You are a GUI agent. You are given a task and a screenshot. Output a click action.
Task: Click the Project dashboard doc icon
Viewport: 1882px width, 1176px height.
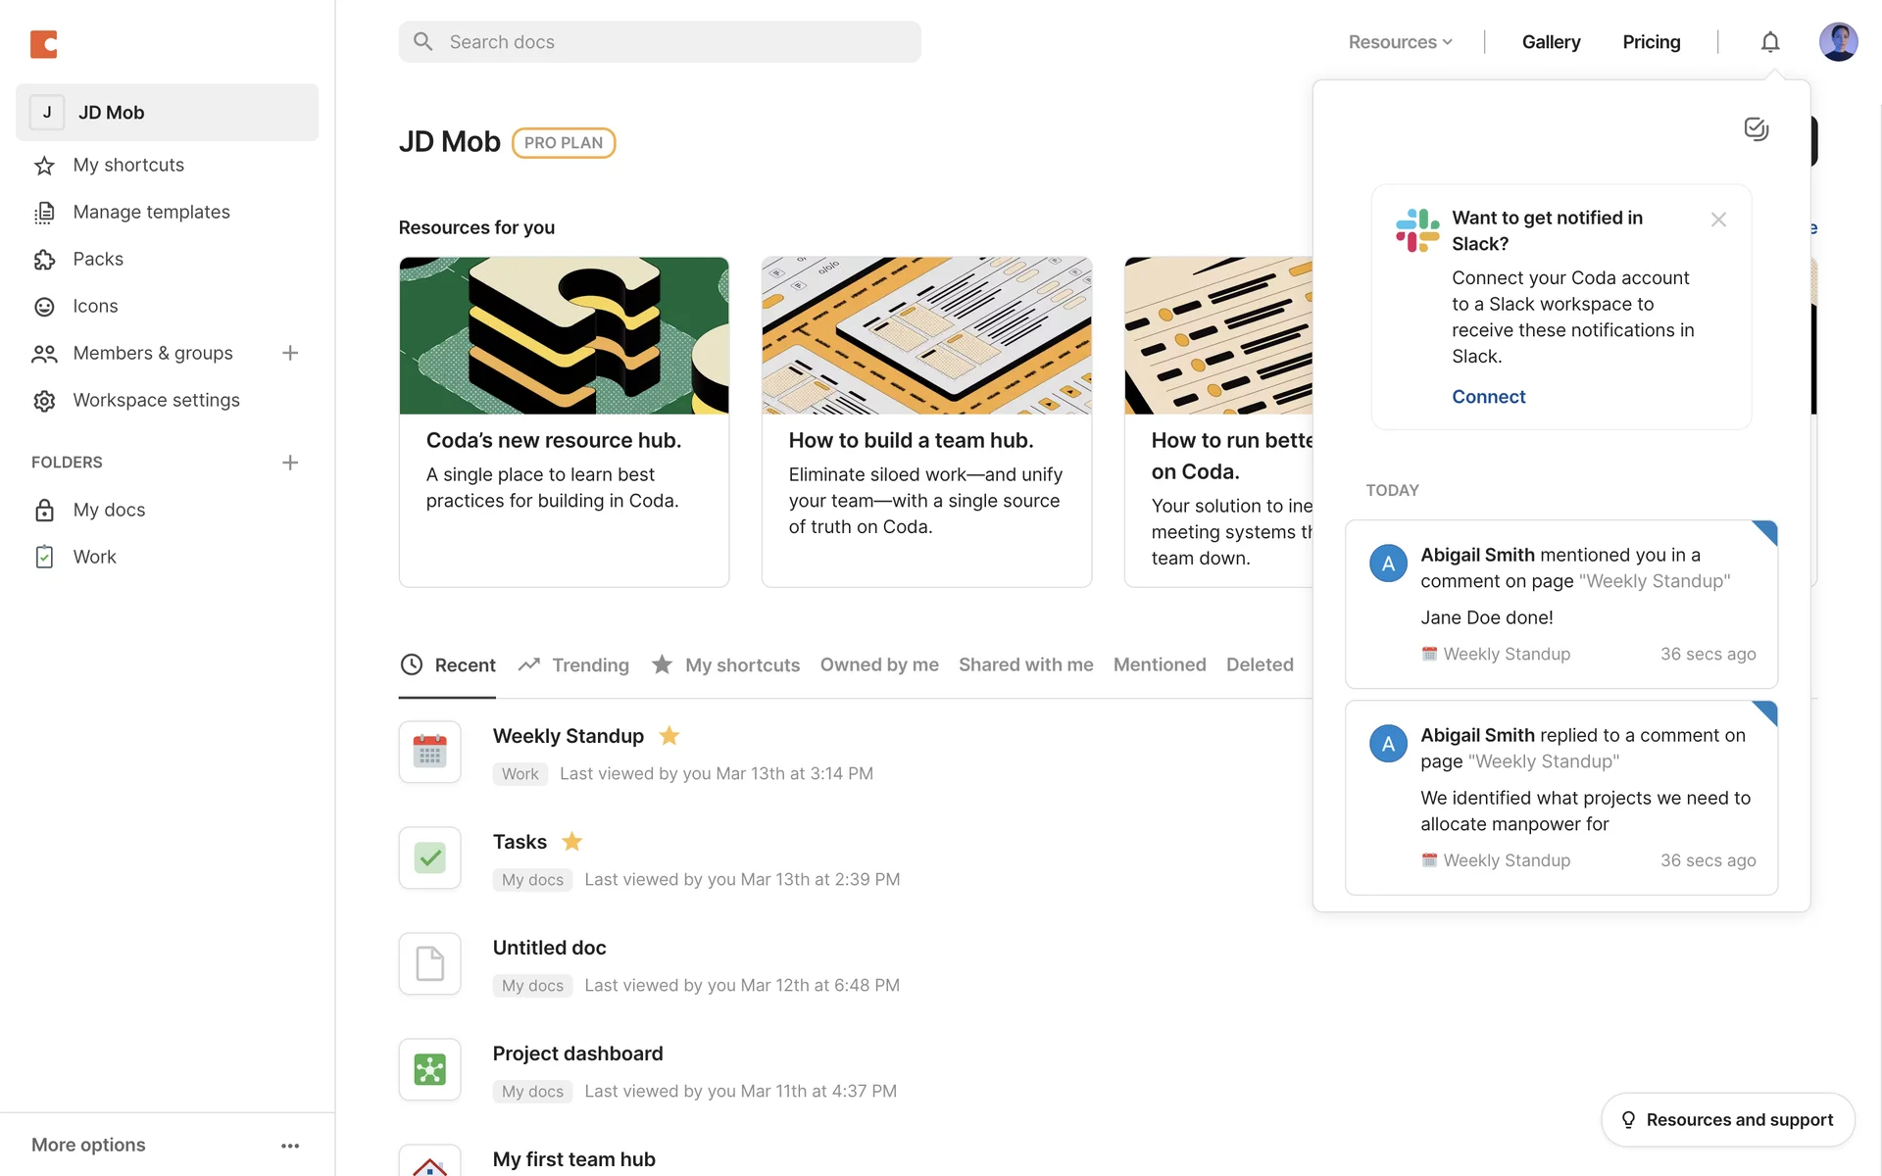coord(429,1069)
